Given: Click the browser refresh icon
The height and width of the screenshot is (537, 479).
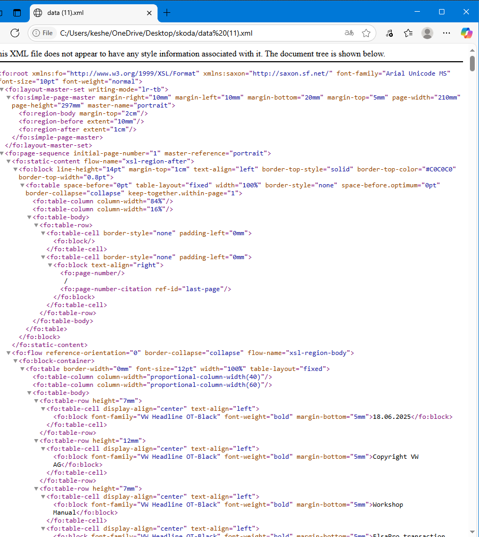Looking at the screenshot, I should tap(15, 33).
